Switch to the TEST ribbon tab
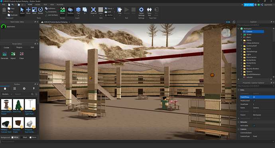Image resolution: width=275 pixels, height=148 pixels. click(x=45, y=5)
